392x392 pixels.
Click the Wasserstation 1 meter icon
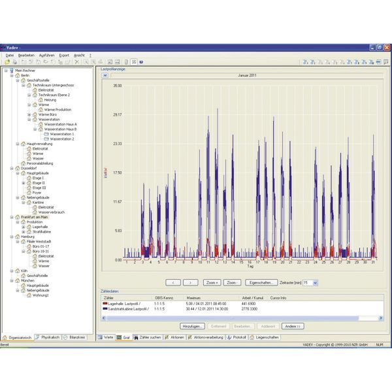pyautogui.click(x=46, y=134)
